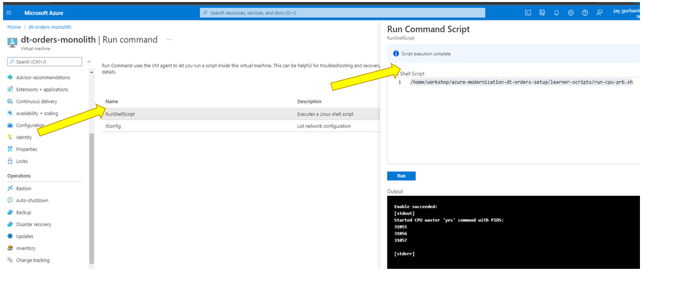The width and height of the screenshot is (677, 293).
Task: Open Cloud Shell from top bar
Action: pyautogui.click(x=528, y=13)
